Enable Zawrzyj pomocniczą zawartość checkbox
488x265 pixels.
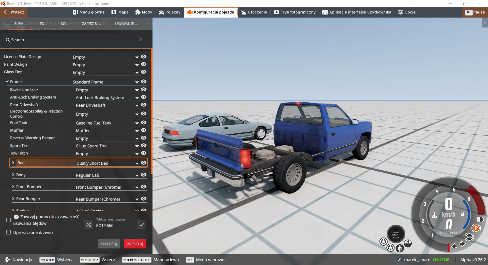(x=8, y=220)
